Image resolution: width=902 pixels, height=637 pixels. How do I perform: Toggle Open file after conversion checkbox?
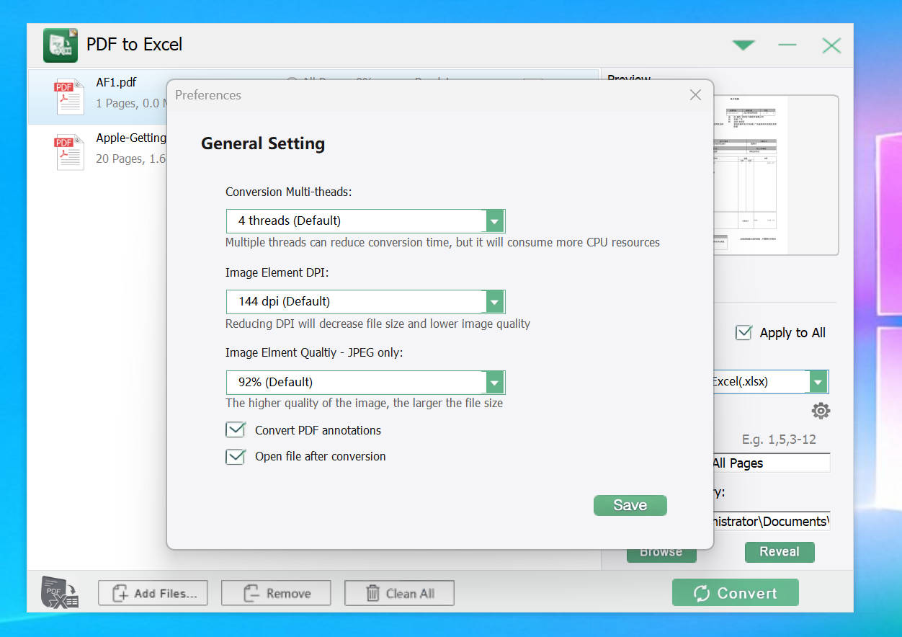coord(236,456)
